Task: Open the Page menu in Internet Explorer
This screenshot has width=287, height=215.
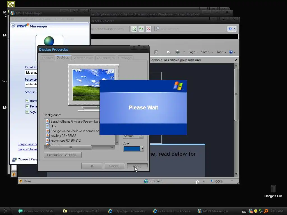Action: 193,52
